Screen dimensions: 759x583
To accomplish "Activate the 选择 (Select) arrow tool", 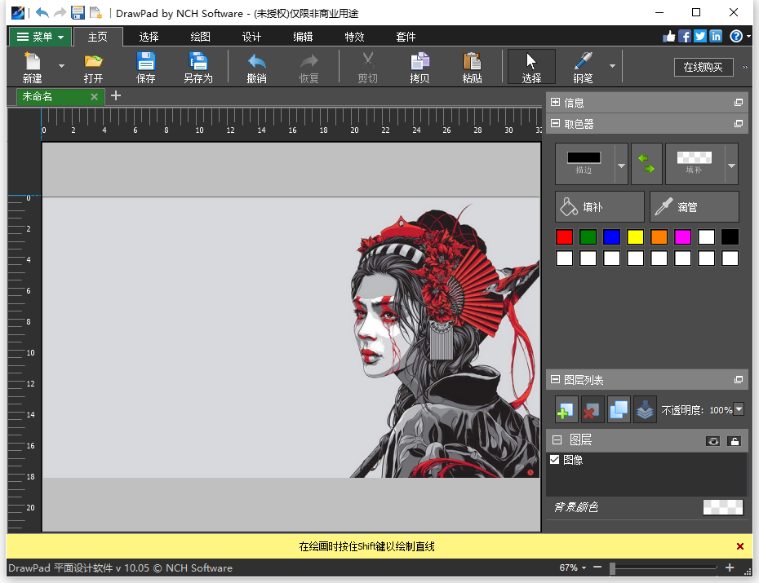I will [x=531, y=67].
